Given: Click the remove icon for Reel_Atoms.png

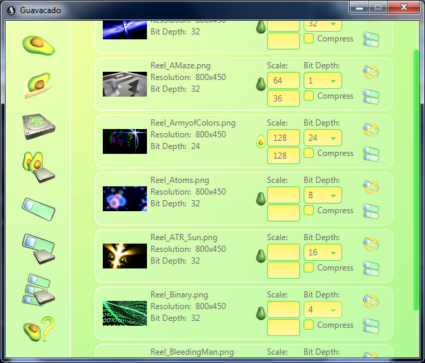Looking at the screenshot, I should 370,186.
